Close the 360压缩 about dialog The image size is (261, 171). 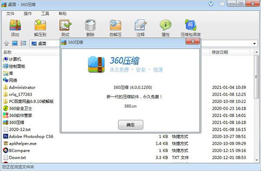click(x=193, y=41)
